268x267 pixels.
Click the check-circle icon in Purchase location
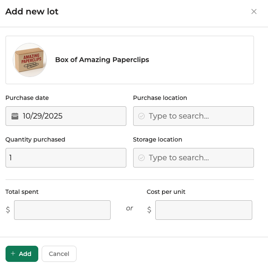(x=142, y=116)
